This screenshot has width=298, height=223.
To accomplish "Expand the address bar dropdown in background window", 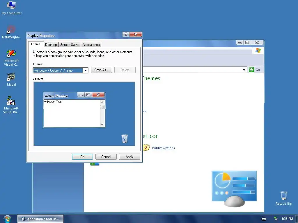I will coord(244,70).
